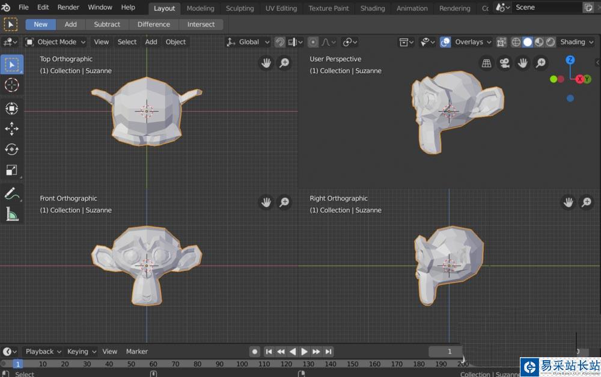Click the Subtract selection mode button
This screenshot has width=601, height=377.
(x=107, y=25)
